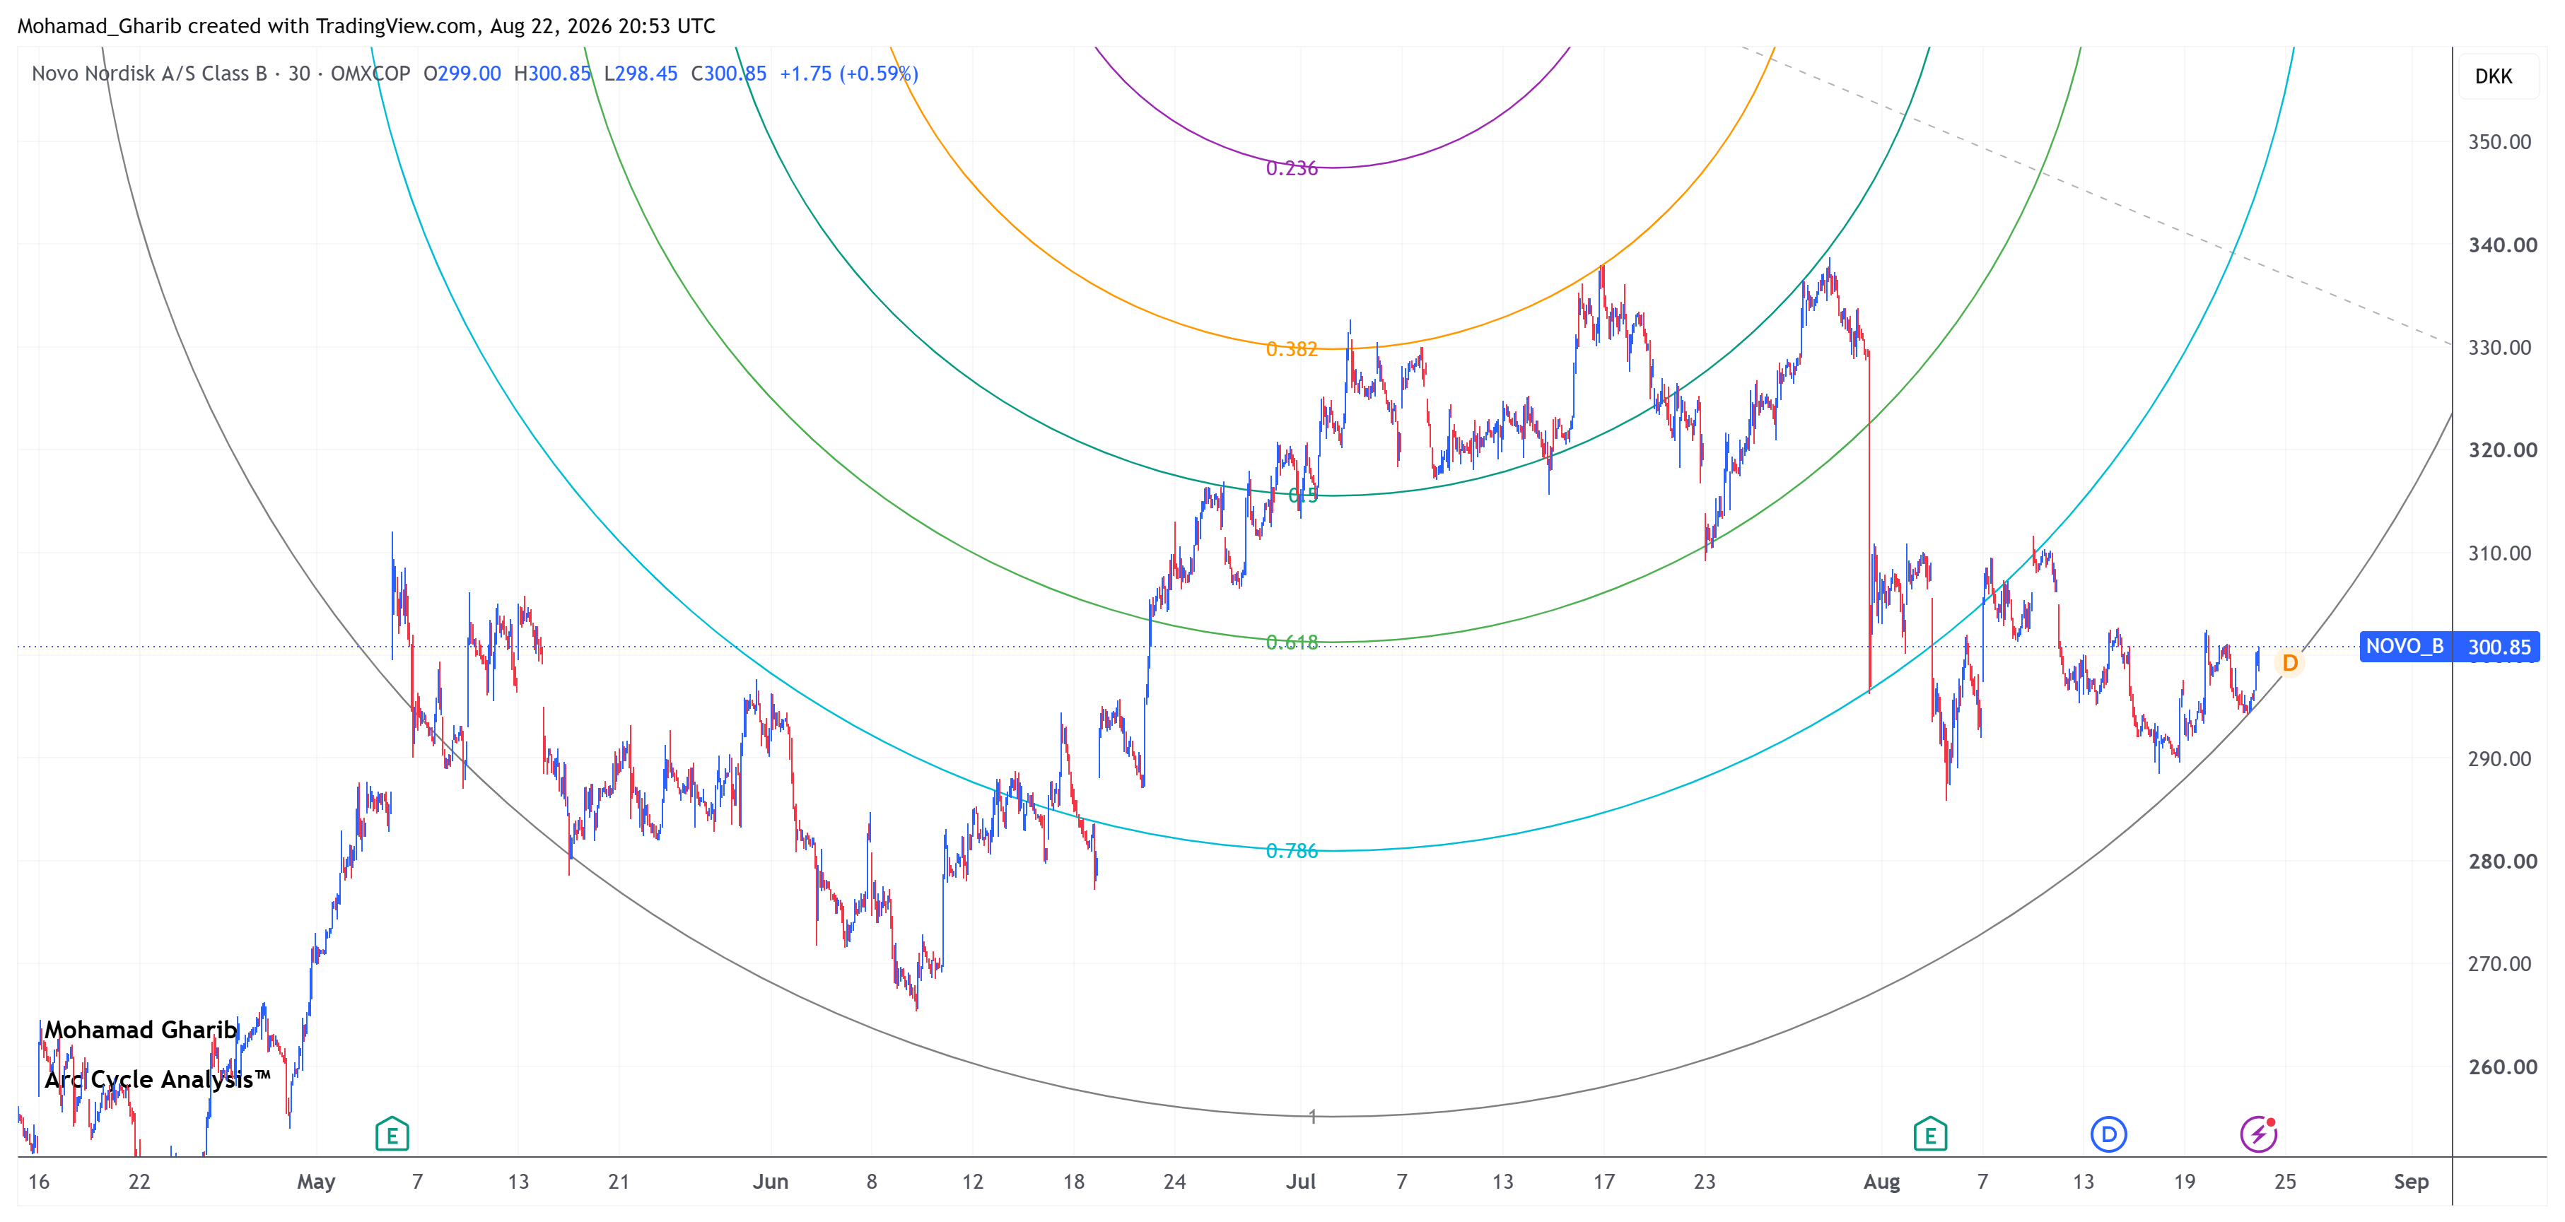Click the 330.00 price axis label
Image resolution: width=2565 pixels, height=1222 pixels.
tap(2499, 347)
